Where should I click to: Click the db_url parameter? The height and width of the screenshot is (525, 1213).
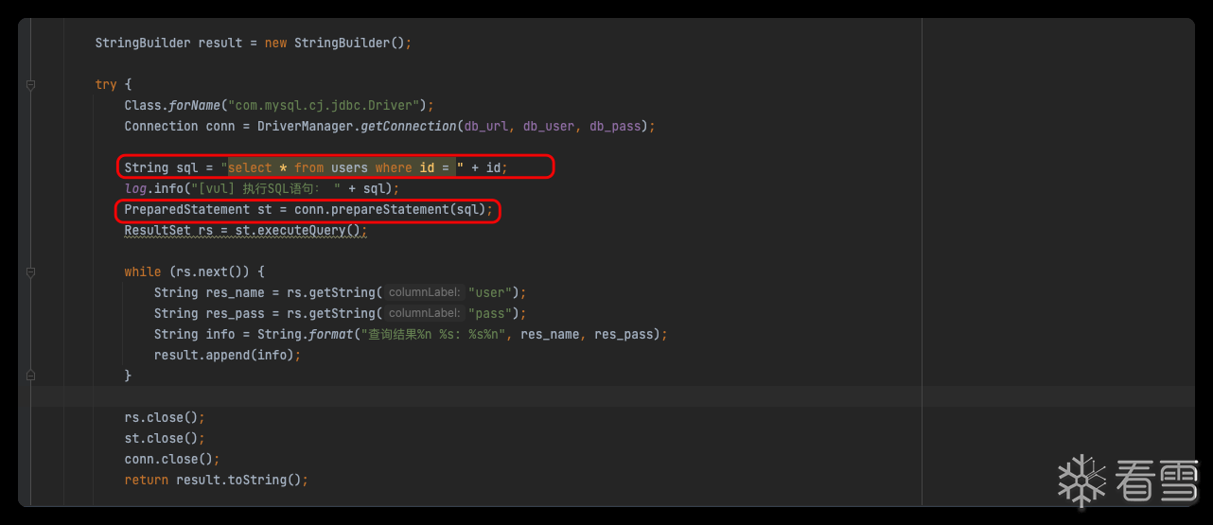point(485,126)
